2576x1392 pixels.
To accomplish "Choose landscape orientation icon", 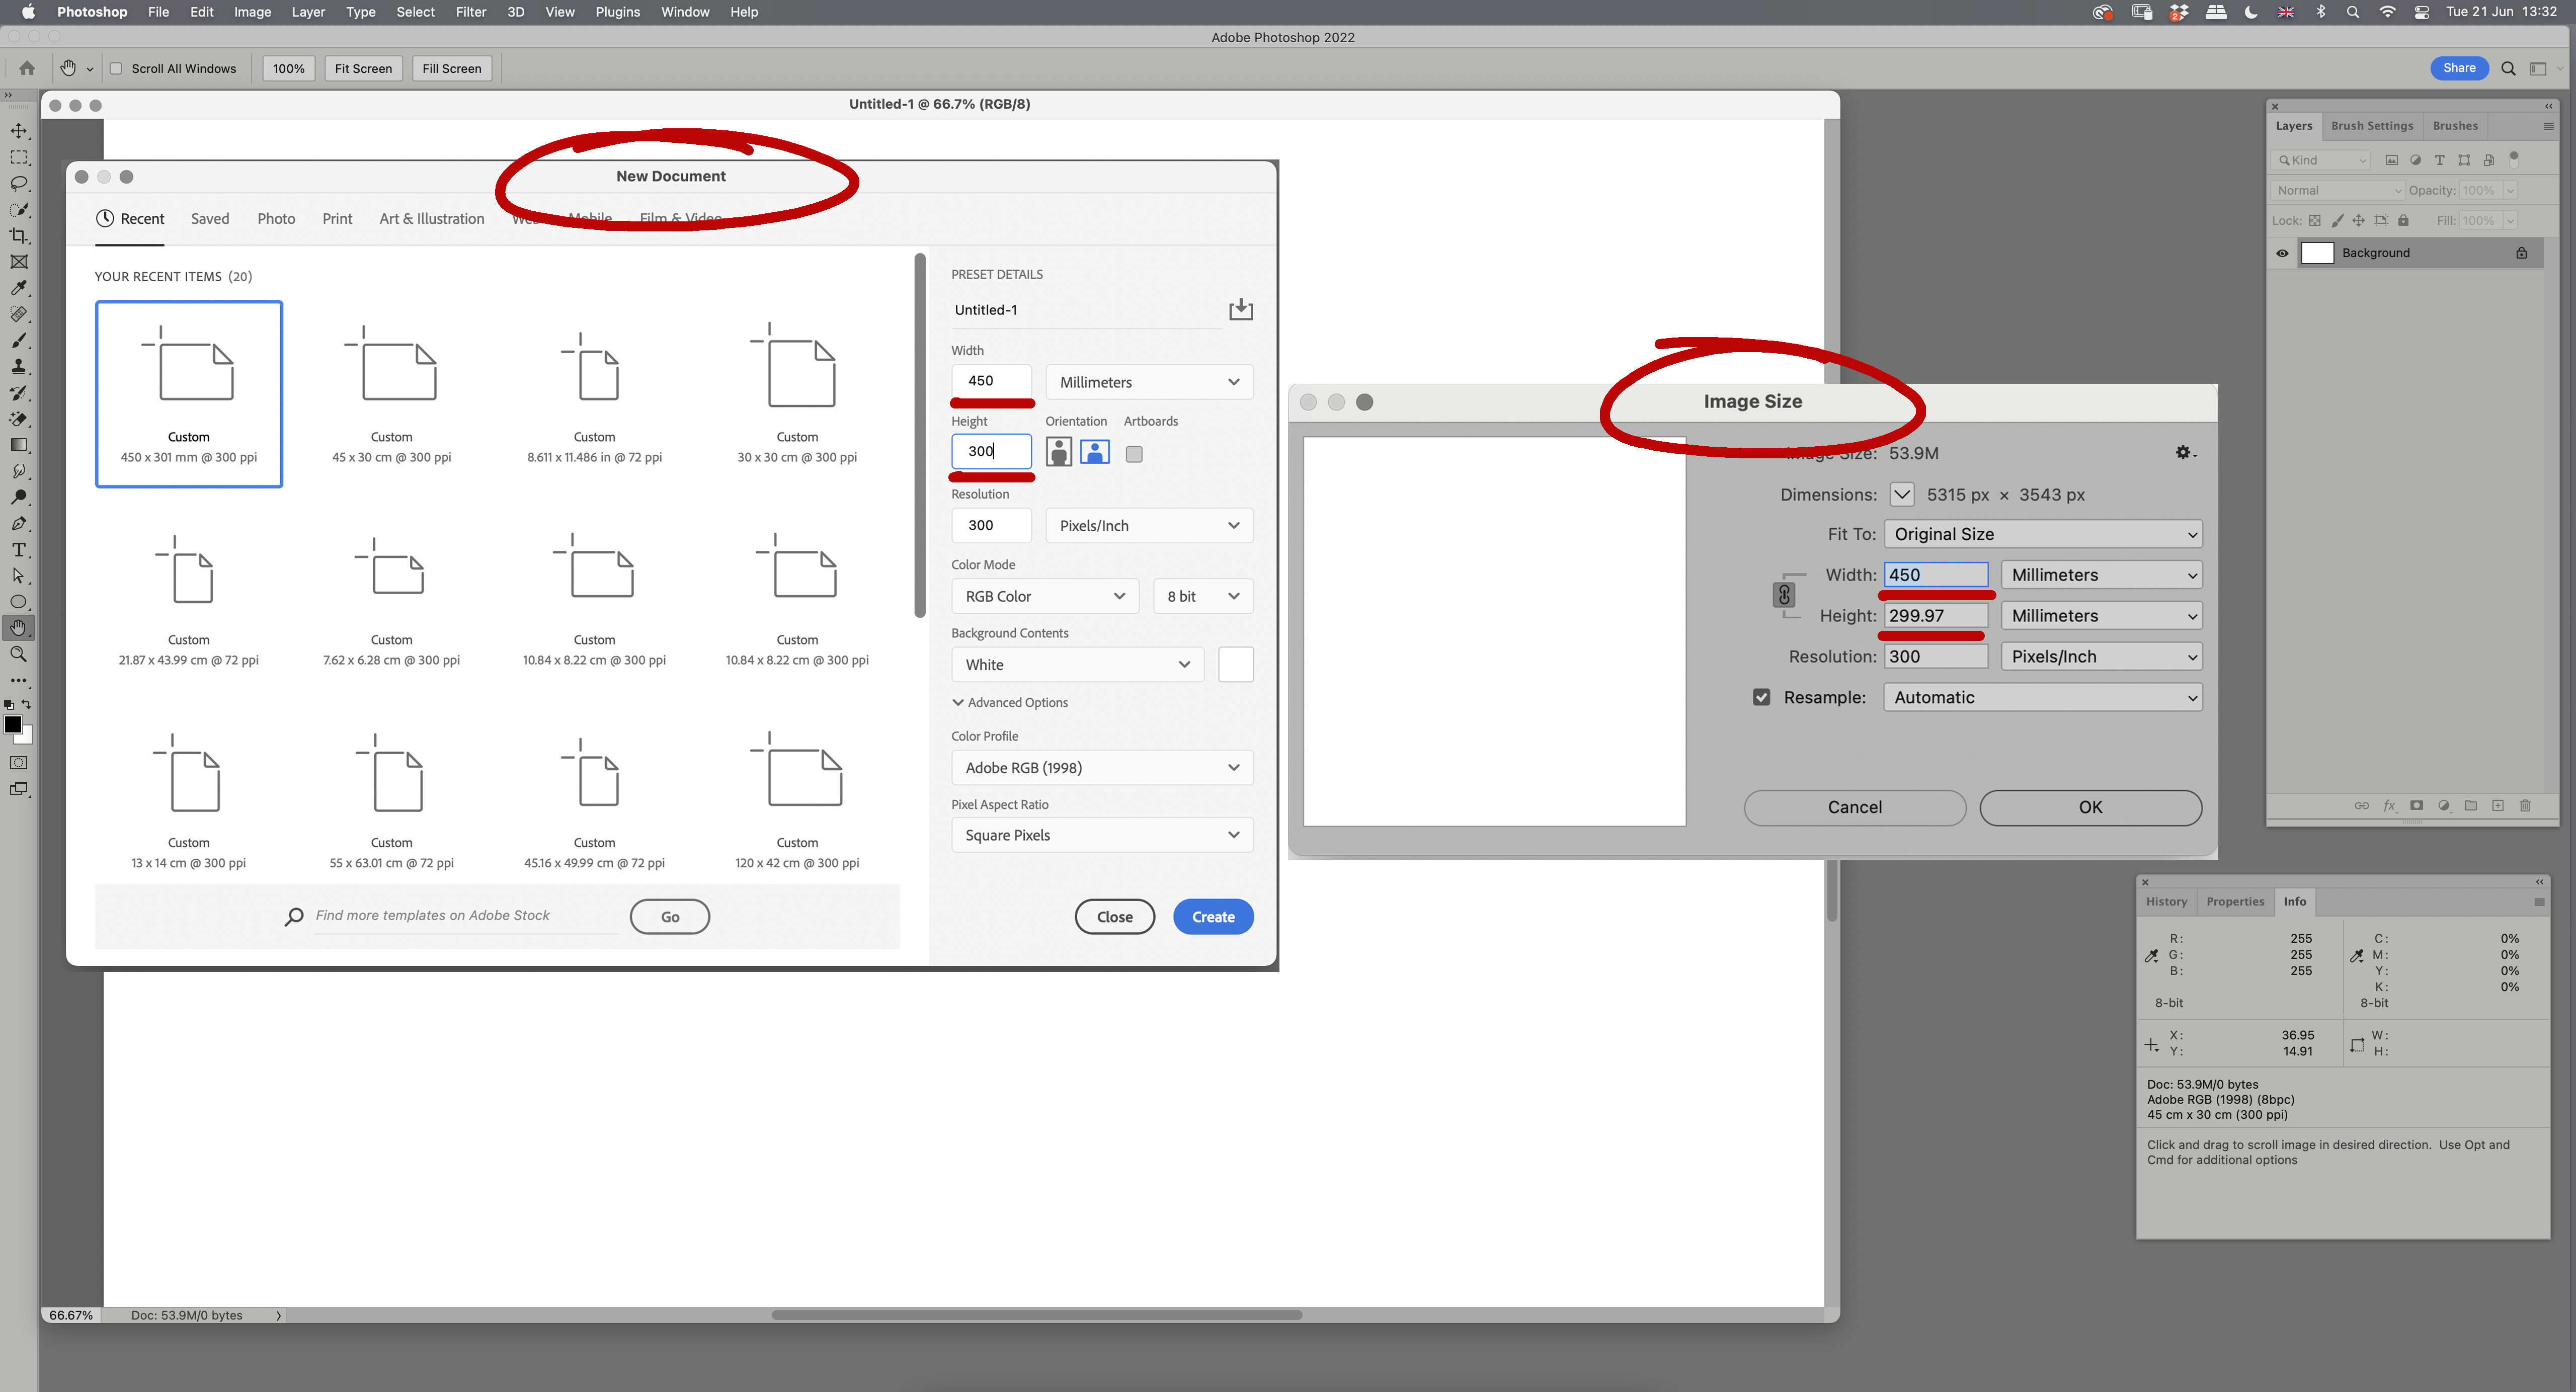I will point(1095,452).
